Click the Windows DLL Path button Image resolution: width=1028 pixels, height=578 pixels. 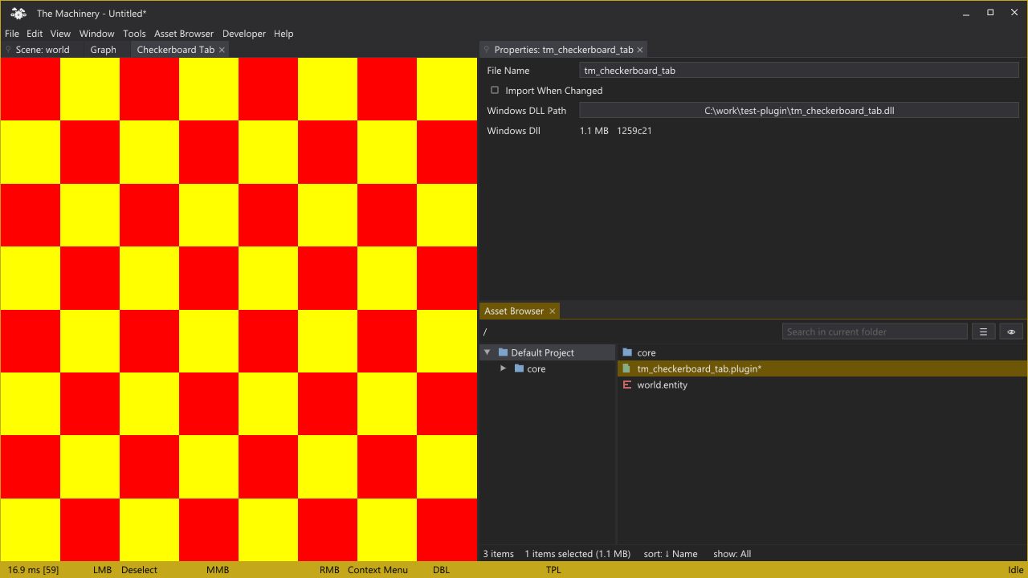coord(799,111)
